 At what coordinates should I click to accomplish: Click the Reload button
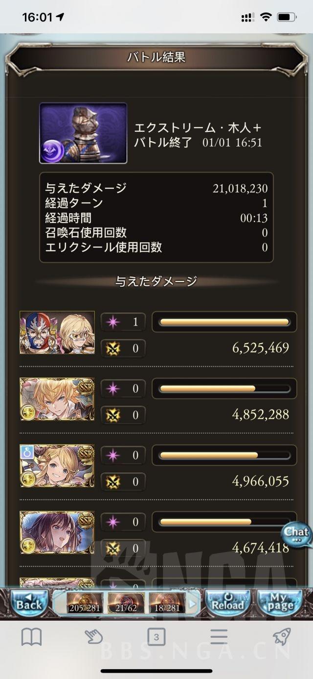pos(227,603)
